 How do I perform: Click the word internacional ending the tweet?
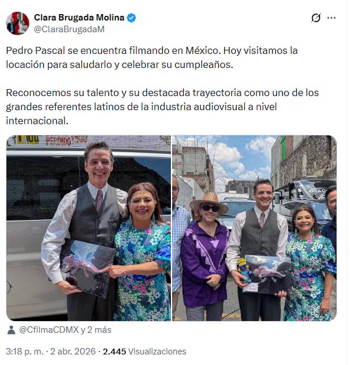pos(37,121)
